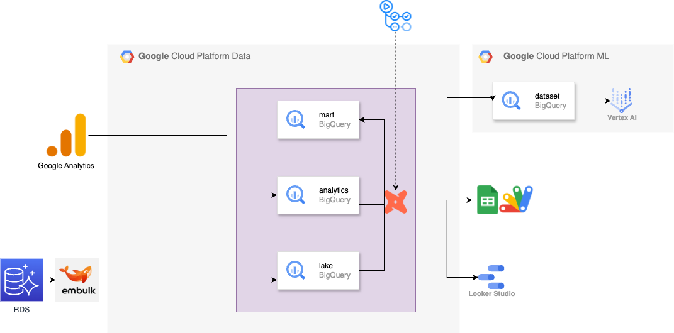Click the dataset BigQuery magnifier icon
Screen dimensions: 674x333
pyautogui.click(x=512, y=101)
